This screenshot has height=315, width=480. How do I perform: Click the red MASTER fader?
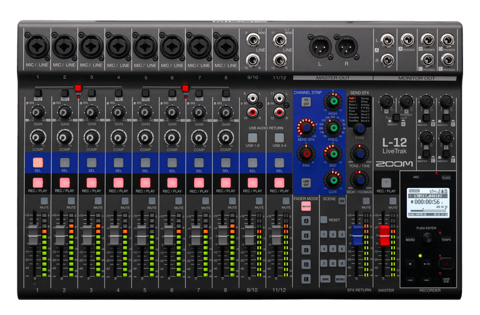point(384,235)
